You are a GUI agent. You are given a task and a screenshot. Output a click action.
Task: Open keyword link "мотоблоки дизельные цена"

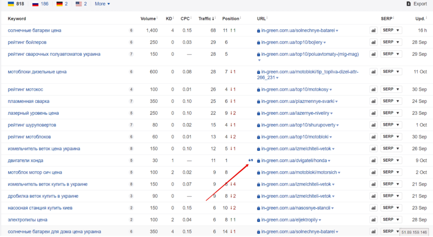coord(37,72)
